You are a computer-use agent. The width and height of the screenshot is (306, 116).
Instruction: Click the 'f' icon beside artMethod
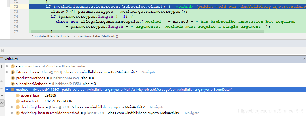pyautogui.click(x=18, y=101)
